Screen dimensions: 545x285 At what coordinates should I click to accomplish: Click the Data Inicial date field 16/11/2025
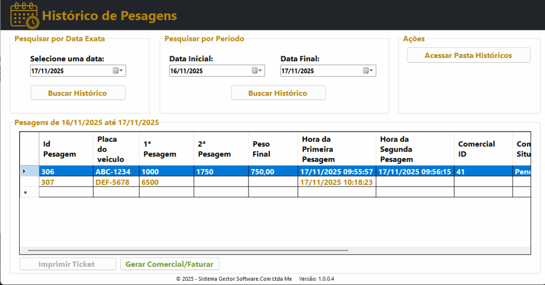pyautogui.click(x=209, y=71)
